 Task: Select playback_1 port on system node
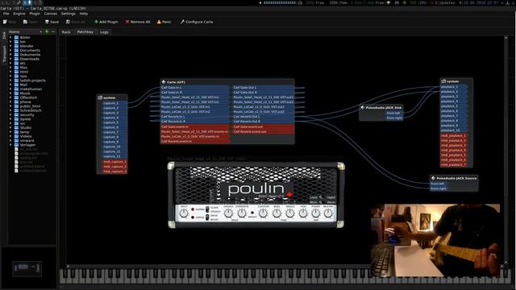453,87
